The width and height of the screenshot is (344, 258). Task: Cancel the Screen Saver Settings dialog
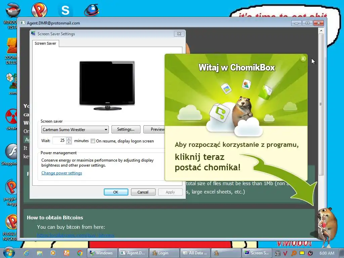pyautogui.click(x=143, y=192)
